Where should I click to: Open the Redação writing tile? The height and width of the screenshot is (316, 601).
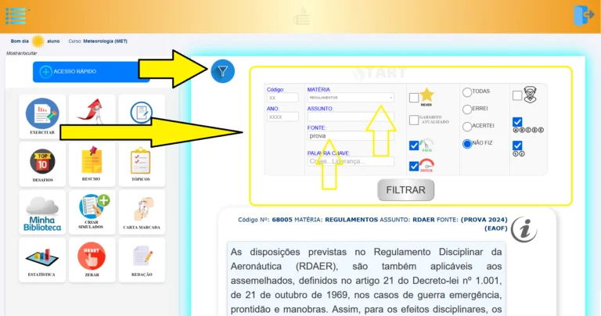point(141,259)
